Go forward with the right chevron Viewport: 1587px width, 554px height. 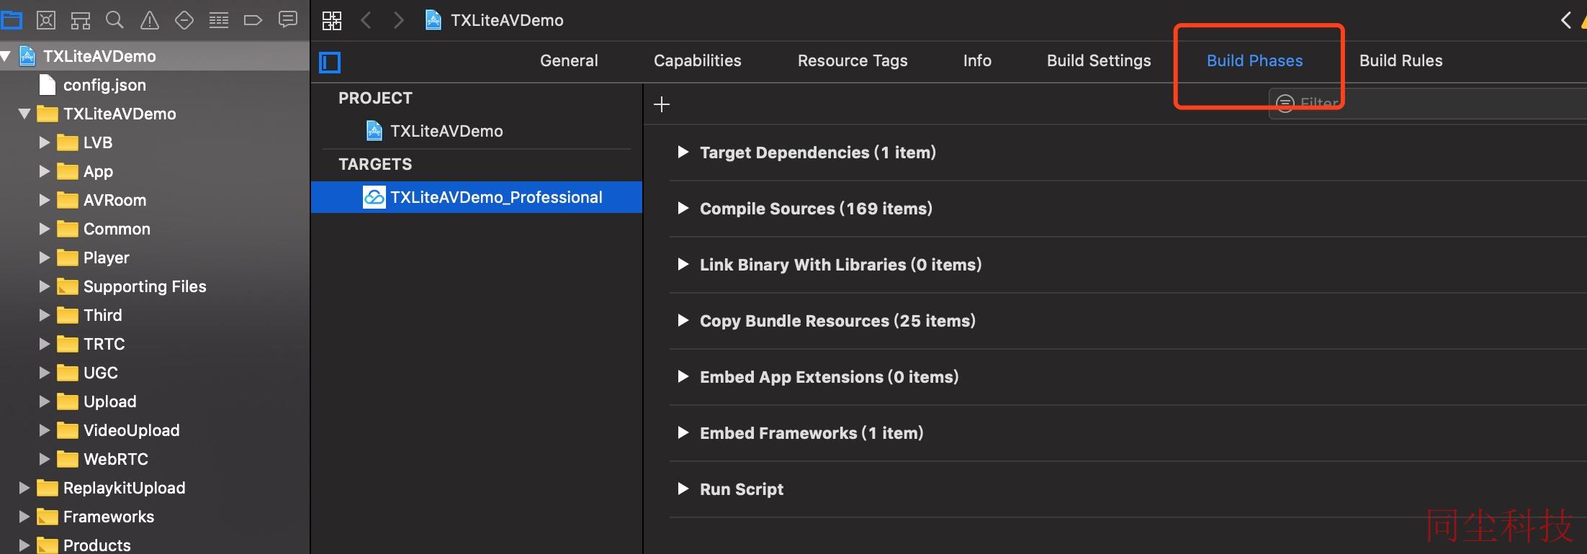[398, 20]
